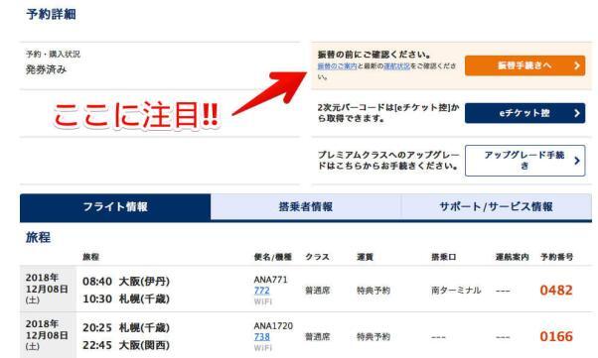This screenshot has height=358, width=598.
Task: Click WiFi label under 772
Action: click(x=263, y=302)
